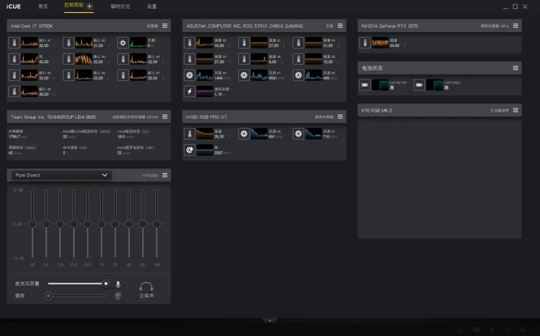
Task: Open Intel Core i7 10700K widget menu
Action: pyautogui.click(x=165, y=26)
